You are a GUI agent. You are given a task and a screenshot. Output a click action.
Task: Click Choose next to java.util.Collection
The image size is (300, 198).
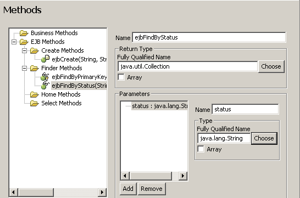271,66
